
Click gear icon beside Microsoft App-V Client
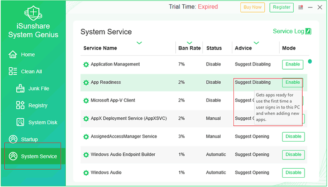coord(86,101)
